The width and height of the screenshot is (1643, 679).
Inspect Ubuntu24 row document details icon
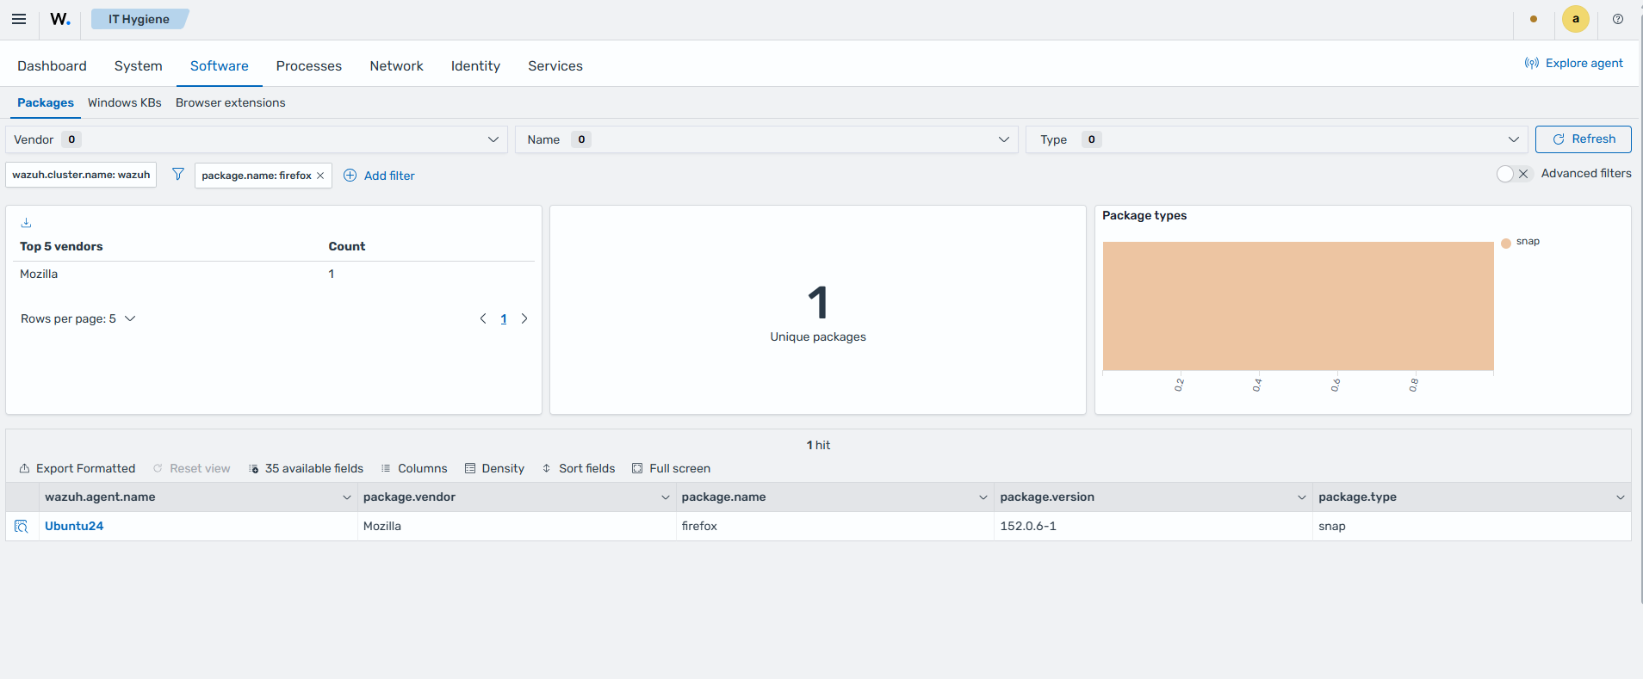coord(22,526)
